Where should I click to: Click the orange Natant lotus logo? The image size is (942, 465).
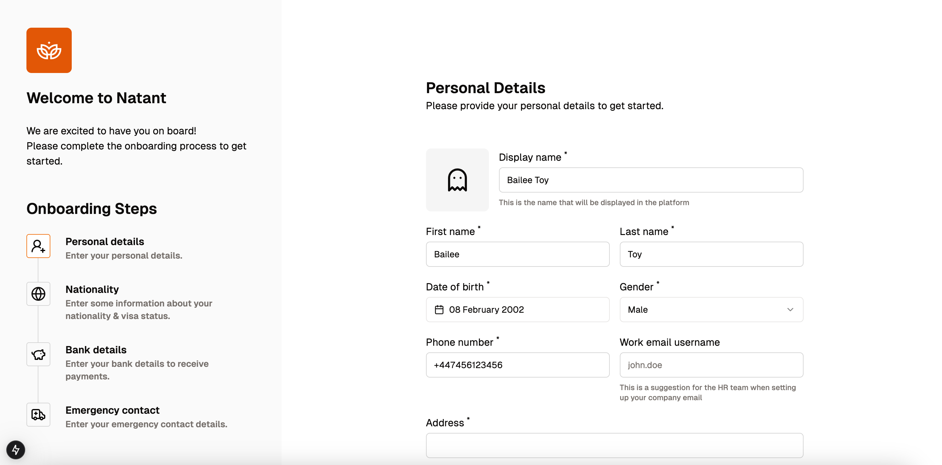coord(49,50)
